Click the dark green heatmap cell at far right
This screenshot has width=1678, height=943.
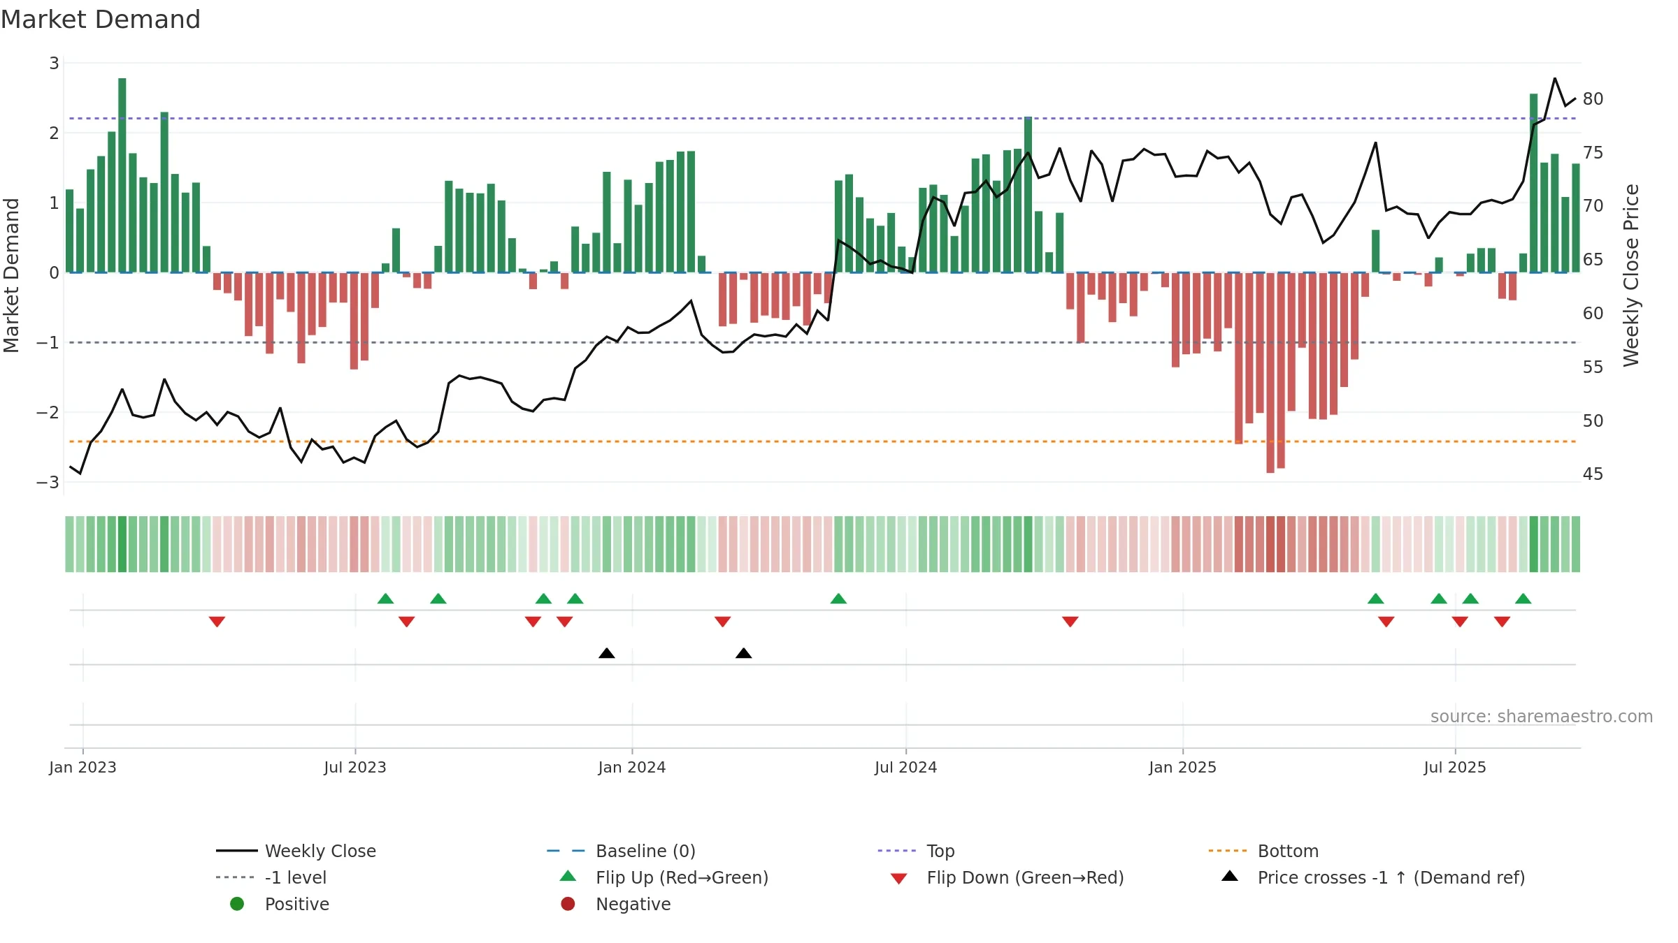click(1534, 544)
